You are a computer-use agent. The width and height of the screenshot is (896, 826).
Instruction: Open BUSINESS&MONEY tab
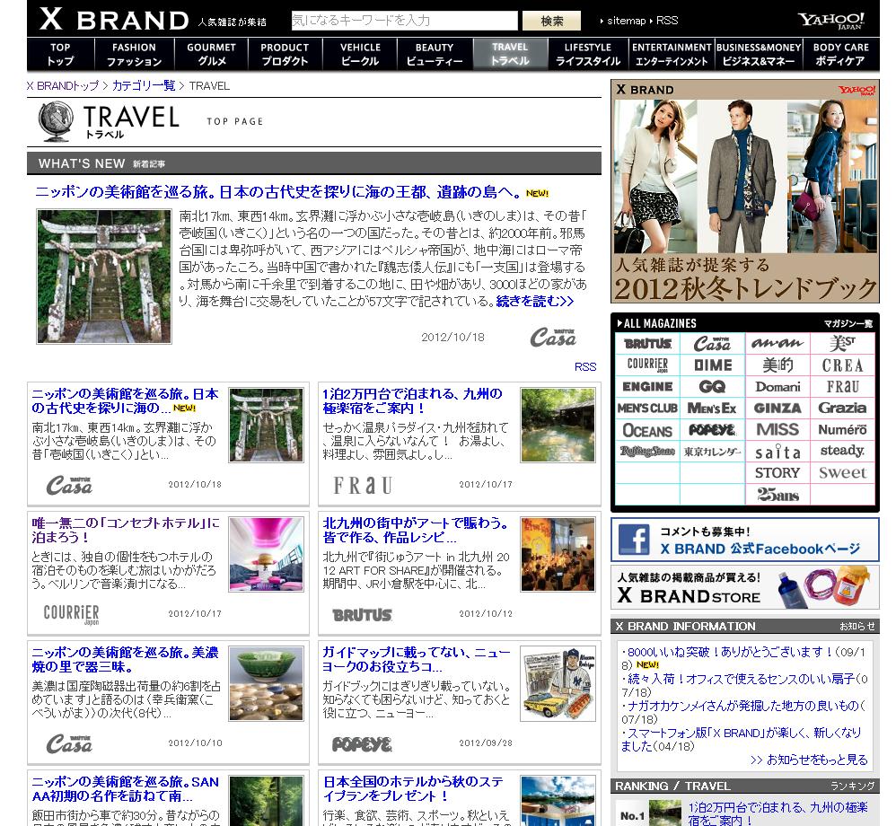click(759, 54)
